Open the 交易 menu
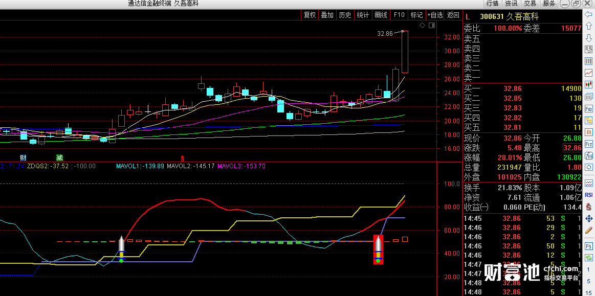The height and width of the screenshot is (296, 595). click(x=530, y=4)
